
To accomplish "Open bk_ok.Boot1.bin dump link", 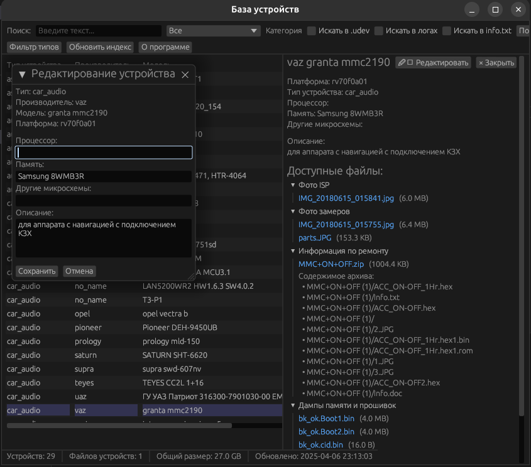I will pyautogui.click(x=327, y=418).
